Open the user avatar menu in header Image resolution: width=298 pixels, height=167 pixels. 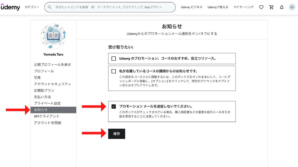pos(292,7)
